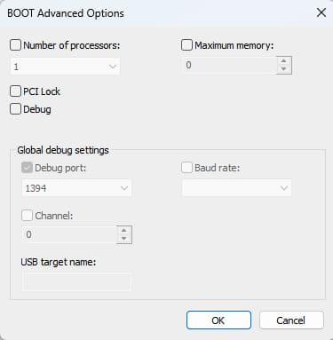Check the Debug option
This screenshot has width=333, height=340.
15,109
